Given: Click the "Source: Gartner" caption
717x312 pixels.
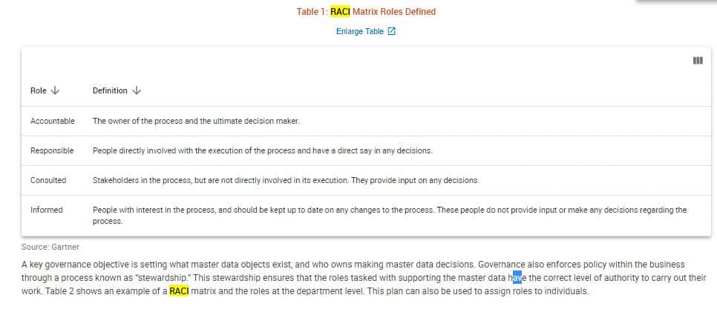Looking at the screenshot, I should [x=50, y=247].
